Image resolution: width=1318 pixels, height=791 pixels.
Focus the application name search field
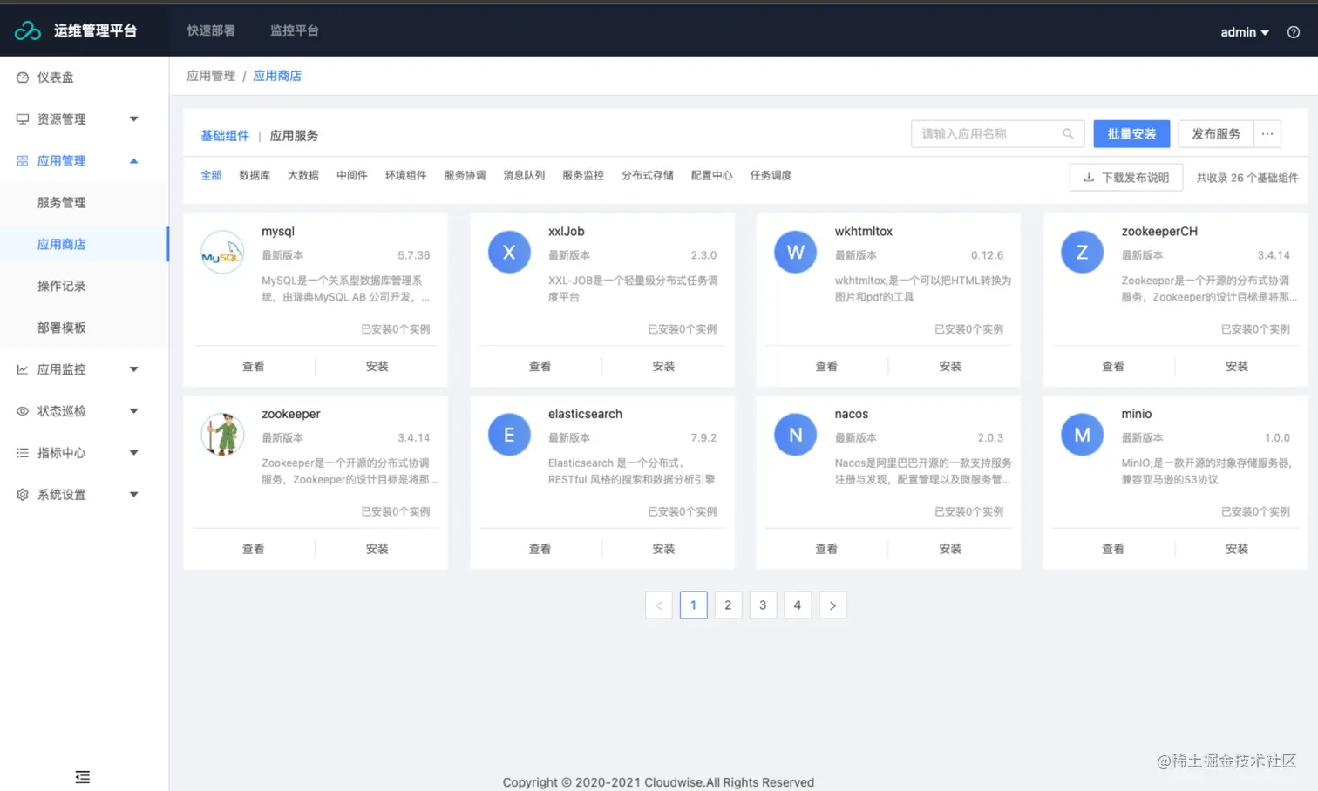998,134
